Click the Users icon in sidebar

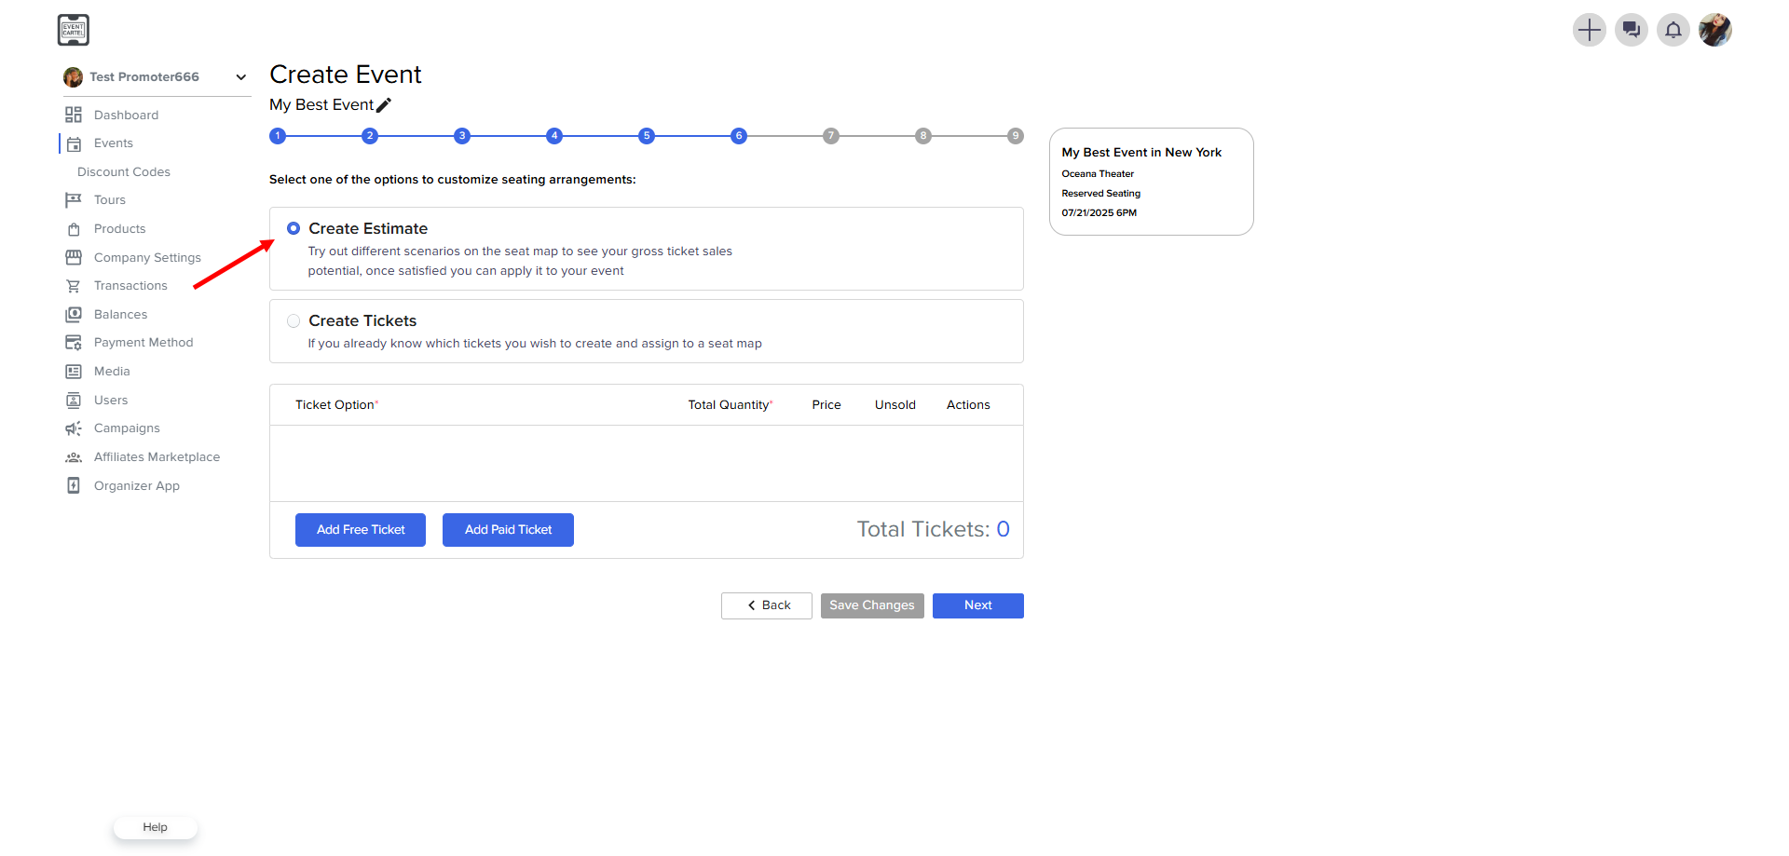(74, 401)
